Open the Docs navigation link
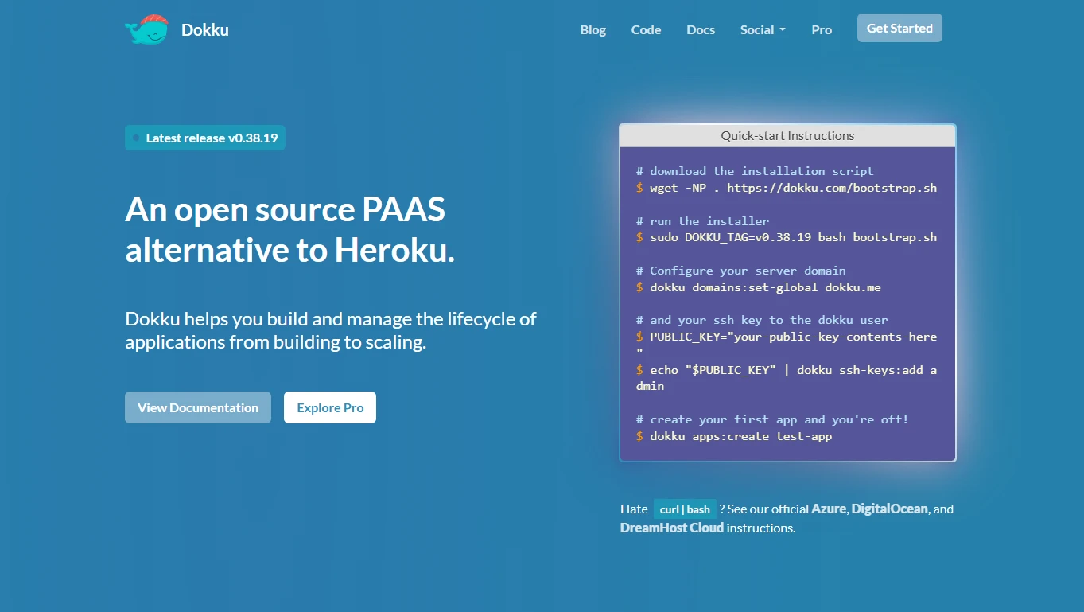 [701, 30]
